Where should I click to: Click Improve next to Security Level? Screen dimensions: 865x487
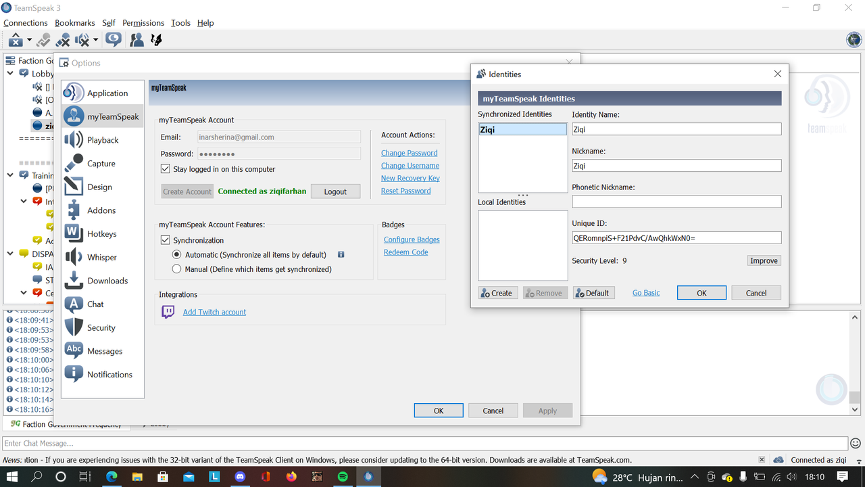point(764,260)
